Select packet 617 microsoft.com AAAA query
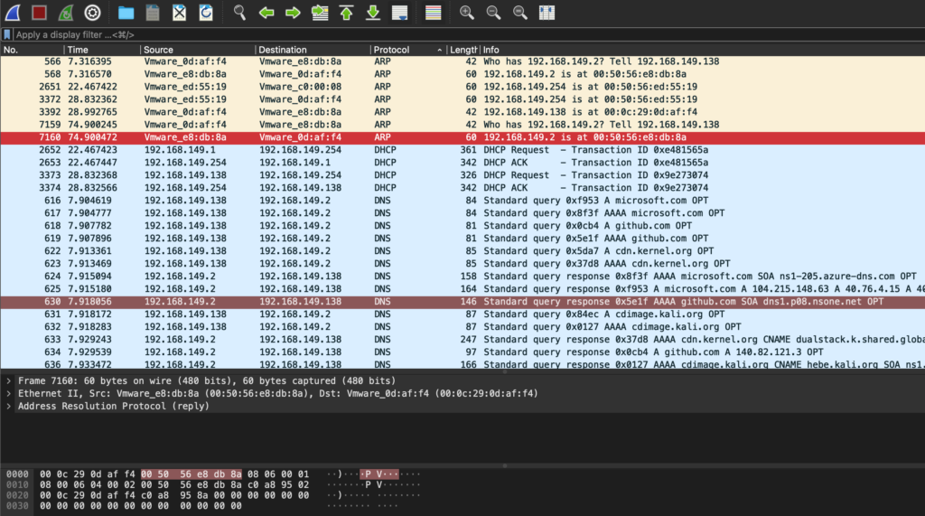This screenshot has height=516, width=925. [x=462, y=213]
